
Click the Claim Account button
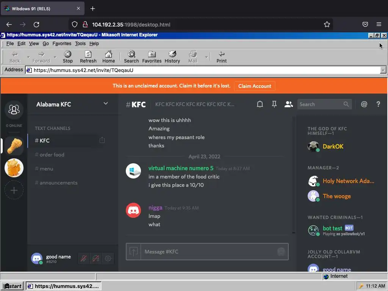(255, 86)
